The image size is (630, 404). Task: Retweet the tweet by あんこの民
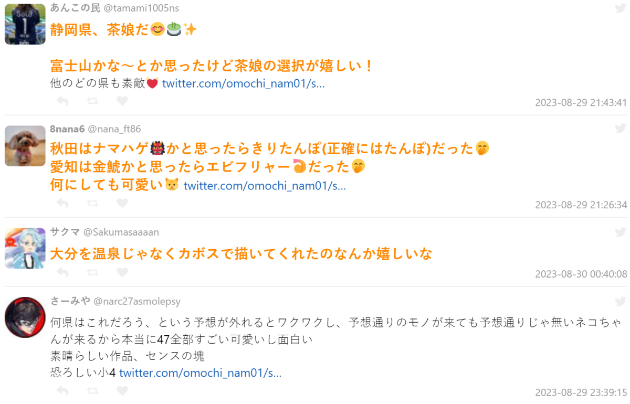92,101
